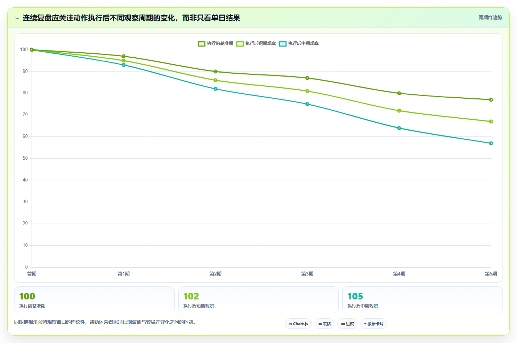Click the light green data point at 第5期
Viewport: 517px width, 343px height.
tap(491, 122)
